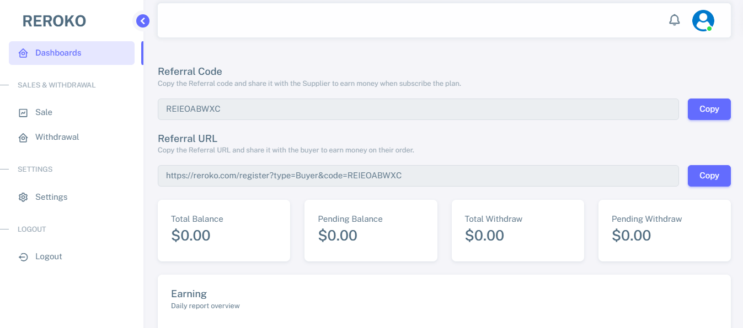This screenshot has width=743, height=328.
Task: Open the Withdrawal page
Action: tap(57, 137)
